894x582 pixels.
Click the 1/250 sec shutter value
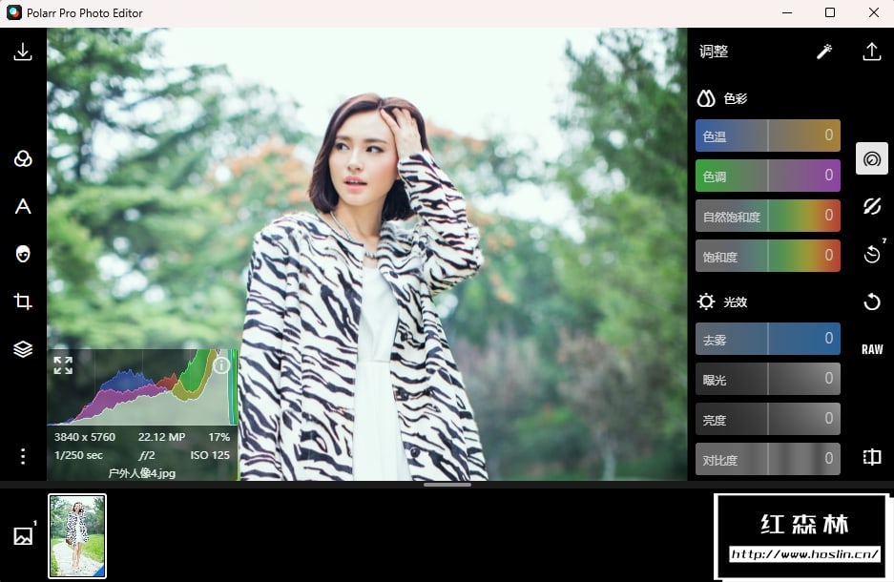[78, 455]
